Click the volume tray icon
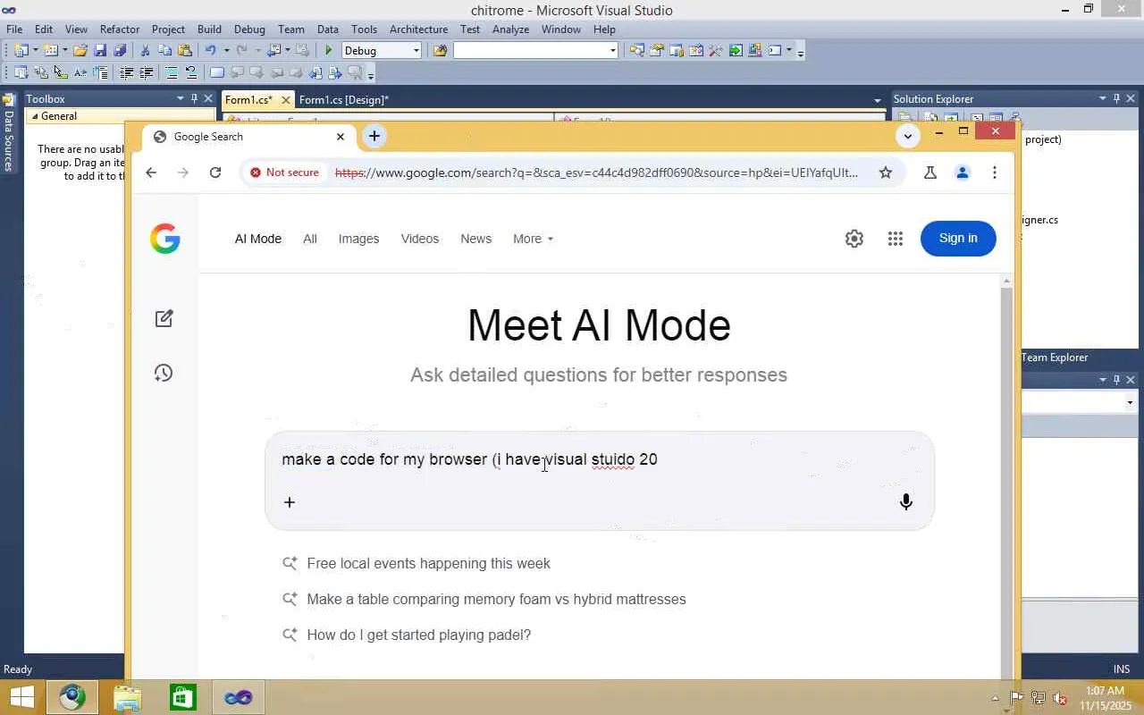The image size is (1144, 715). pyautogui.click(x=1060, y=698)
